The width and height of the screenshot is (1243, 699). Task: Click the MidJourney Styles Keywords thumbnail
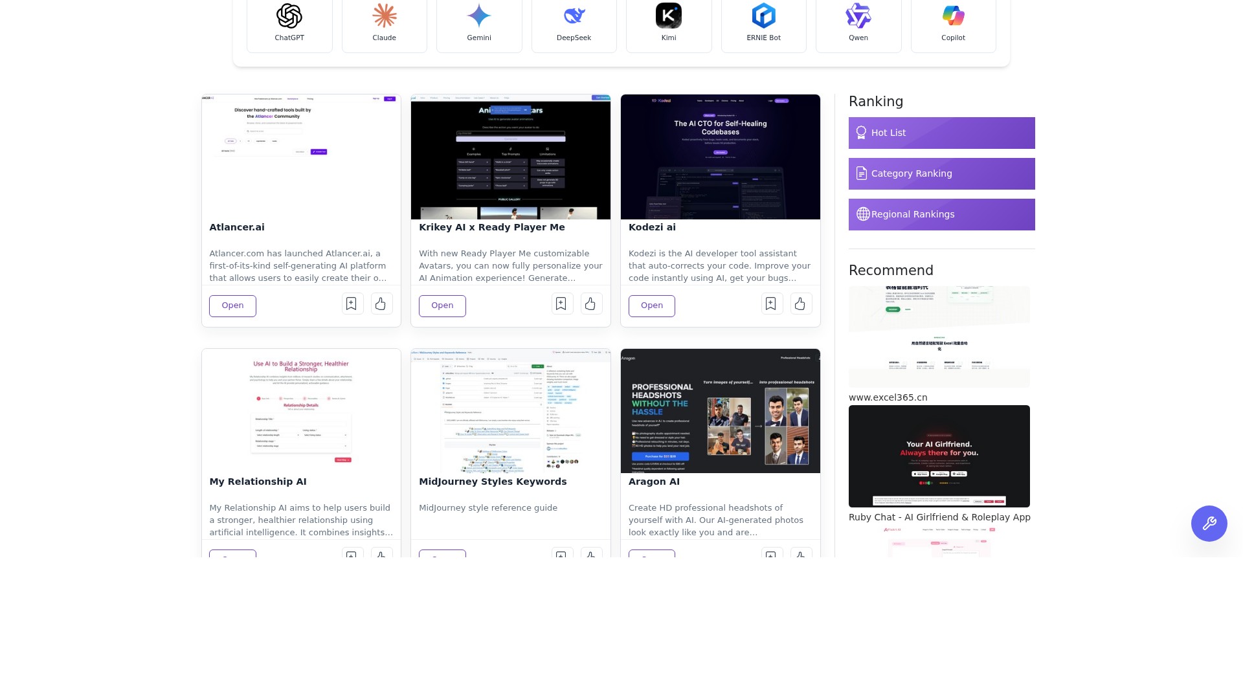511,411
